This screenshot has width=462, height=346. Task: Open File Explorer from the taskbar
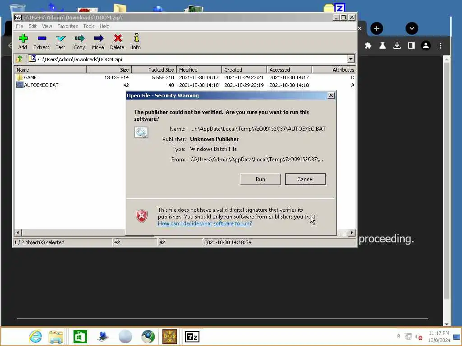click(x=56, y=337)
